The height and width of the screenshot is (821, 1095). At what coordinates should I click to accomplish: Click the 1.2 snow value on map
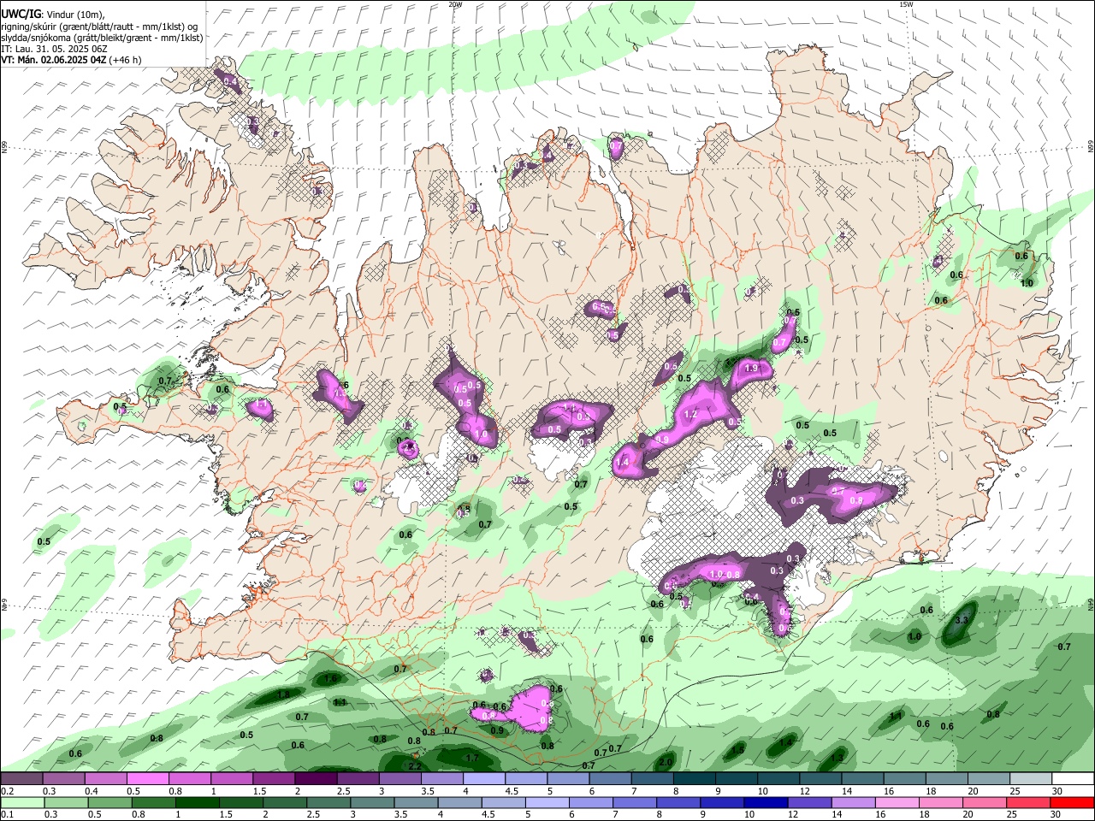click(691, 414)
